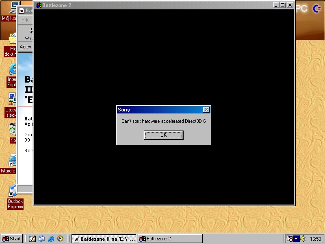Maximize the Battlezone 2 window
Screen dimensions: 325x244
tap(282, 5)
